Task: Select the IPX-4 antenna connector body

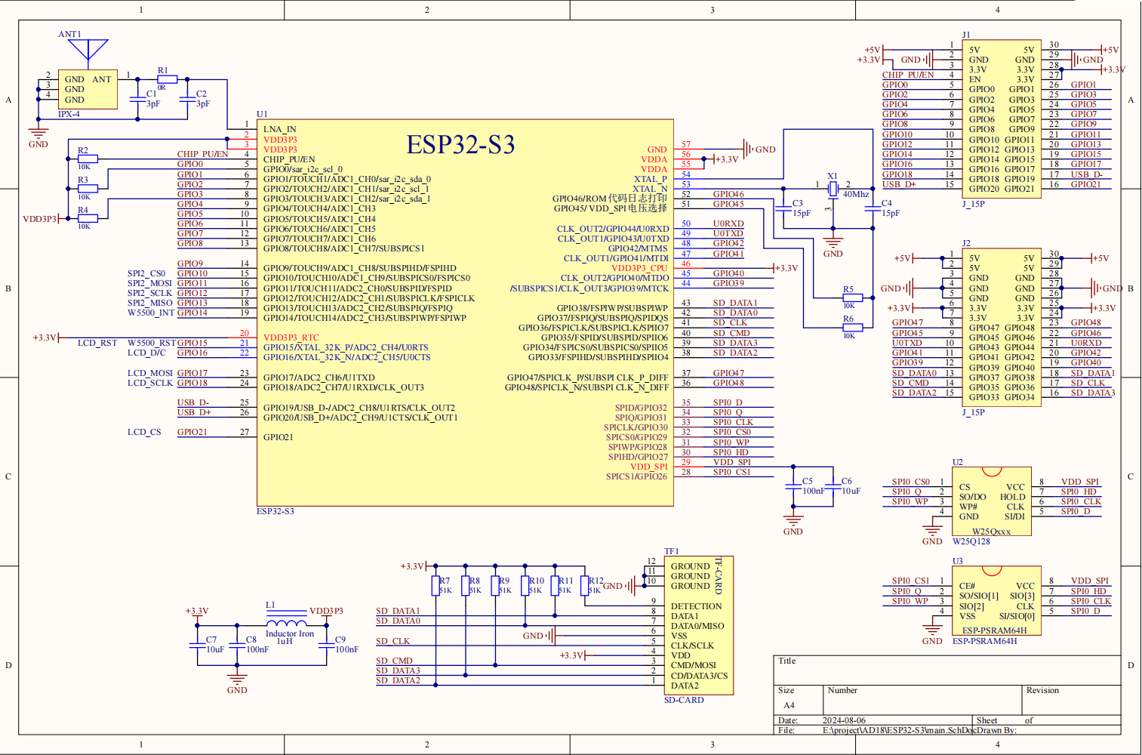Action: (88, 90)
